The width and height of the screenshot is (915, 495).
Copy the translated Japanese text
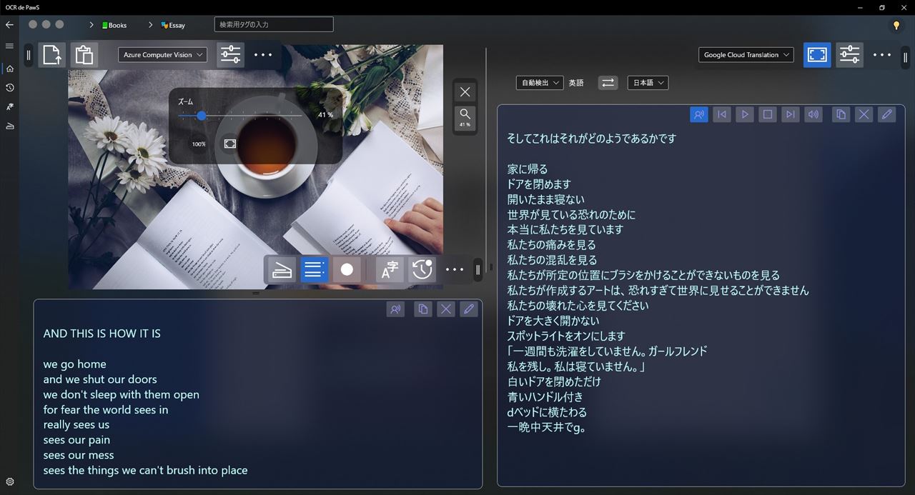coord(841,114)
